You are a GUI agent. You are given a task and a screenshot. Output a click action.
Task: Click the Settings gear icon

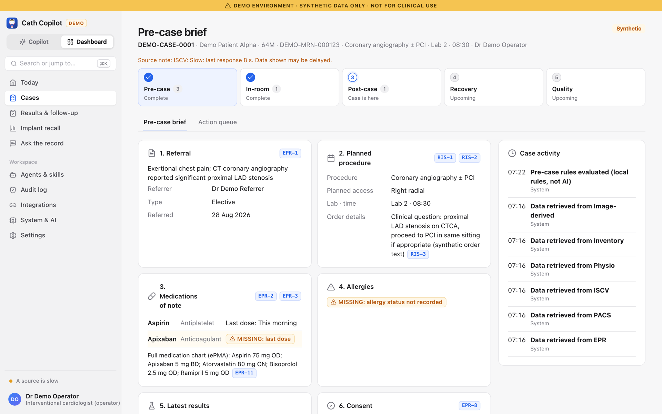coord(13,236)
